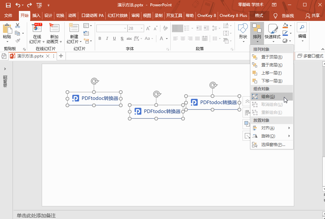
Task: Add a new document tab with the plus
Action: (61, 56)
